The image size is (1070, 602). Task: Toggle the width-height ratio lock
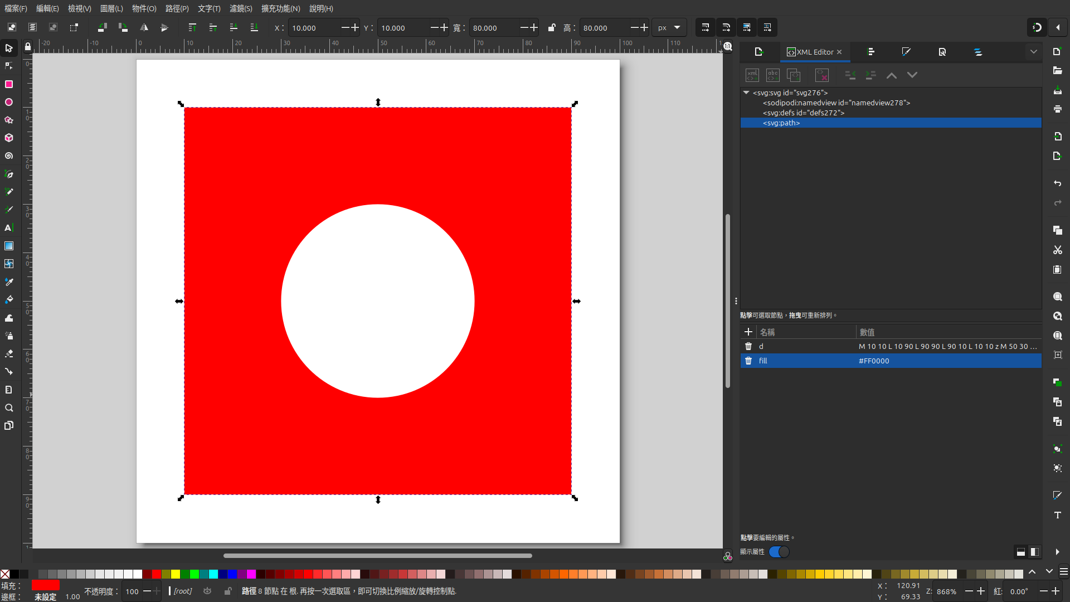pos(552,28)
